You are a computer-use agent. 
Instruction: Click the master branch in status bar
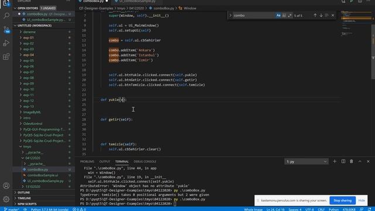[12, 209]
